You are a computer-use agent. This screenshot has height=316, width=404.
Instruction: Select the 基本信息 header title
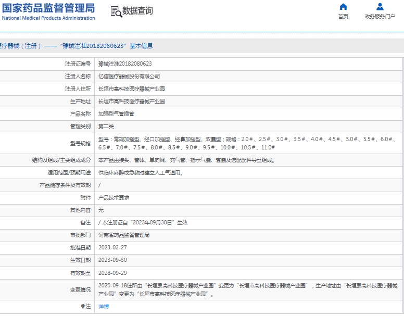(x=141, y=46)
